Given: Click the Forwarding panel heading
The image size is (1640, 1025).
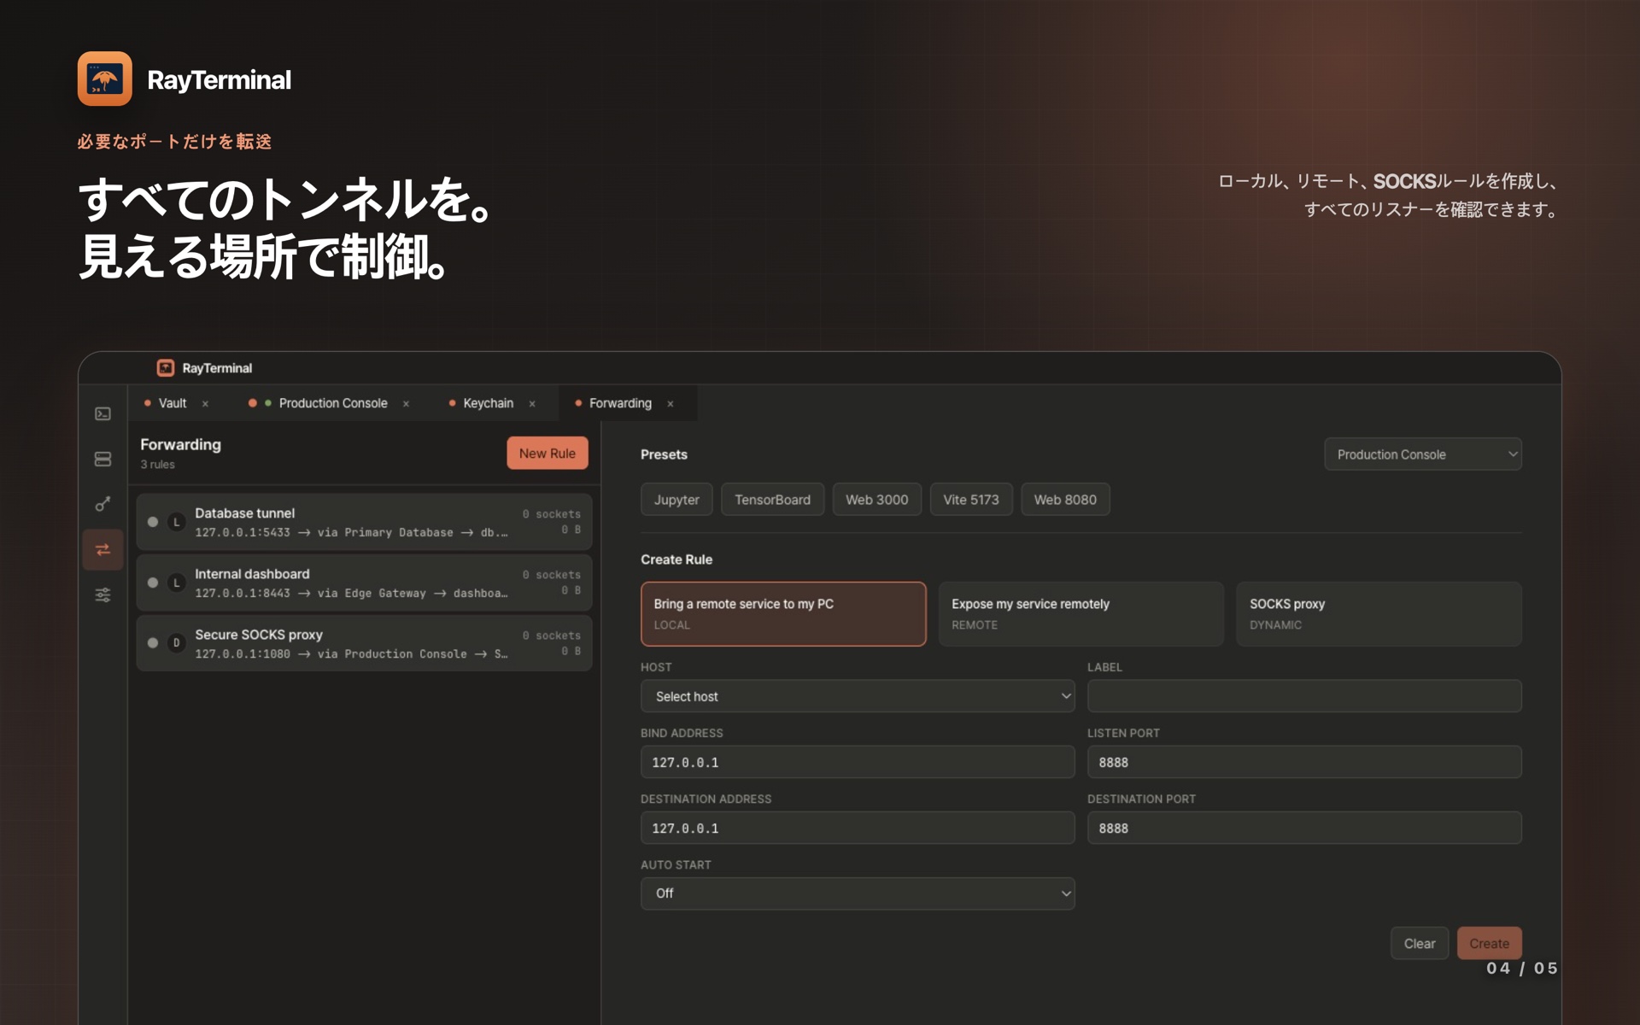Looking at the screenshot, I should (180, 444).
